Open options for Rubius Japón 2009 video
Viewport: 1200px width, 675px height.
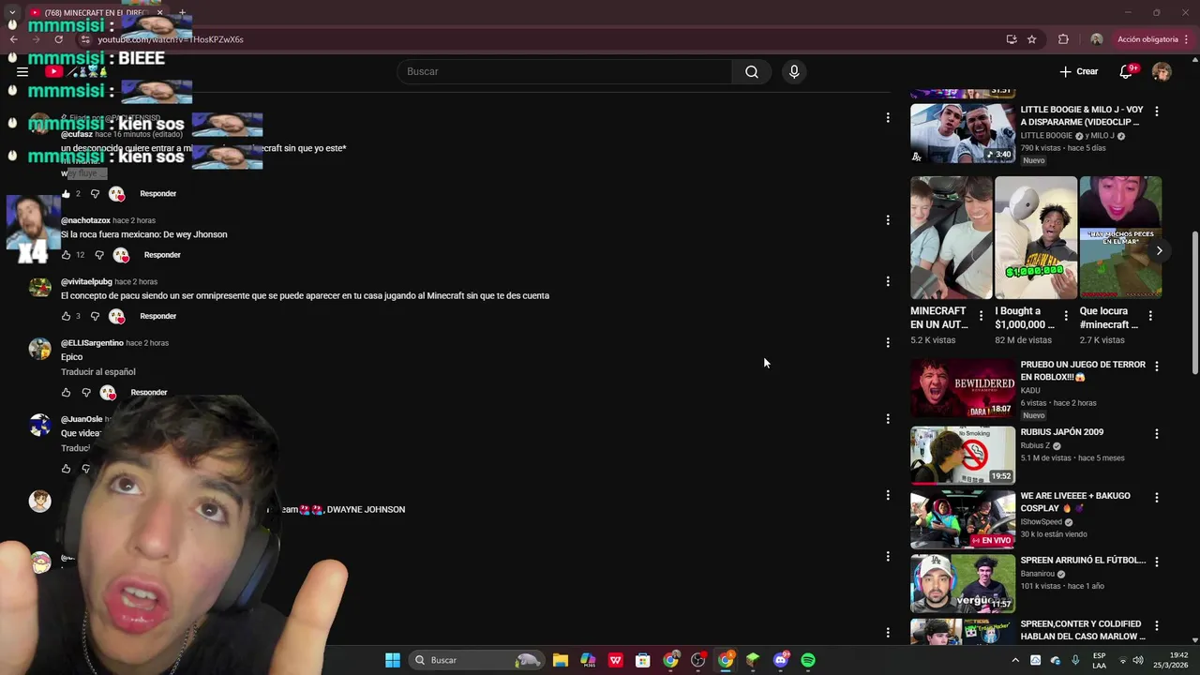pos(1157,434)
